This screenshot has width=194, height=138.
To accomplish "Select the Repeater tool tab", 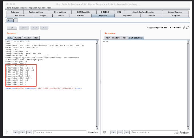I will (x=103, y=16).
